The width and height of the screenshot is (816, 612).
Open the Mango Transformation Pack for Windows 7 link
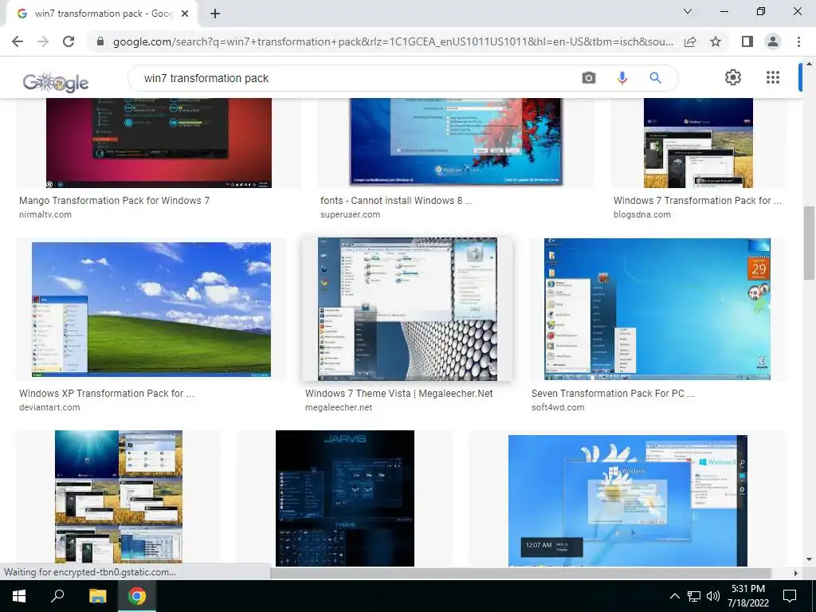point(114,200)
